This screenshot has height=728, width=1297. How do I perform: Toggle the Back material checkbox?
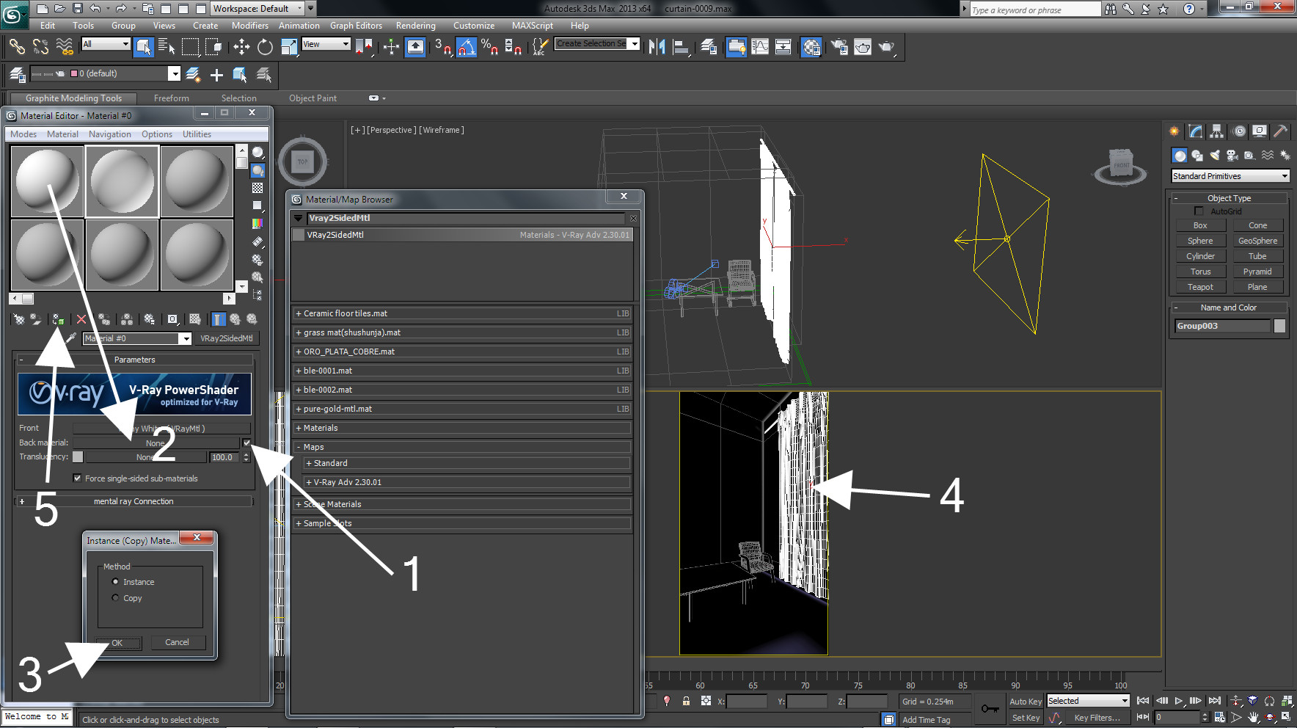pos(246,443)
